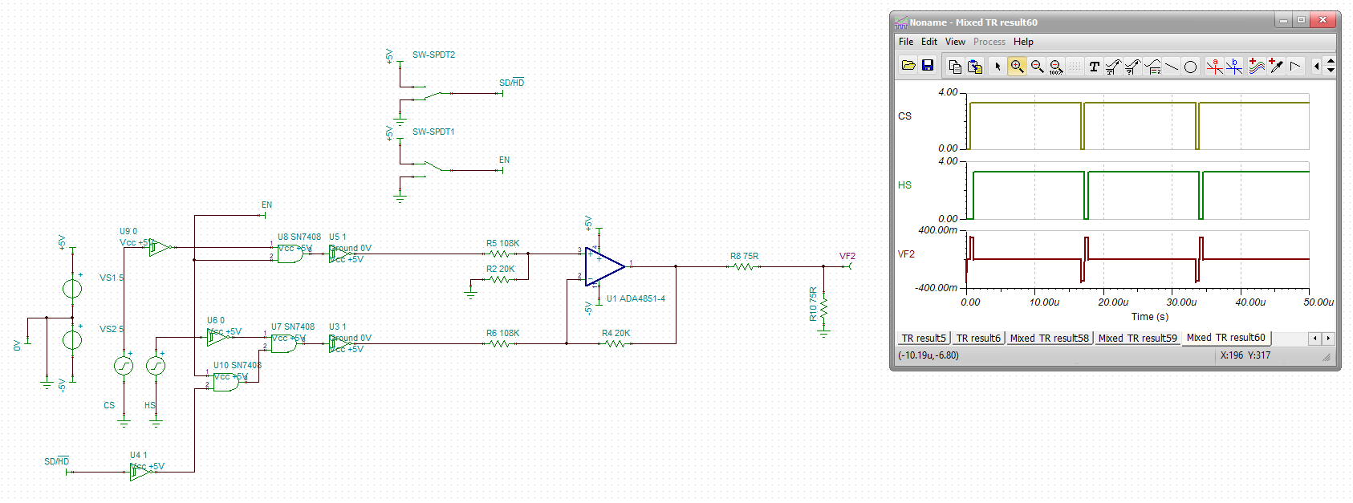Click the add curve icon
This screenshot has width=1353, height=503.
click(x=1257, y=67)
